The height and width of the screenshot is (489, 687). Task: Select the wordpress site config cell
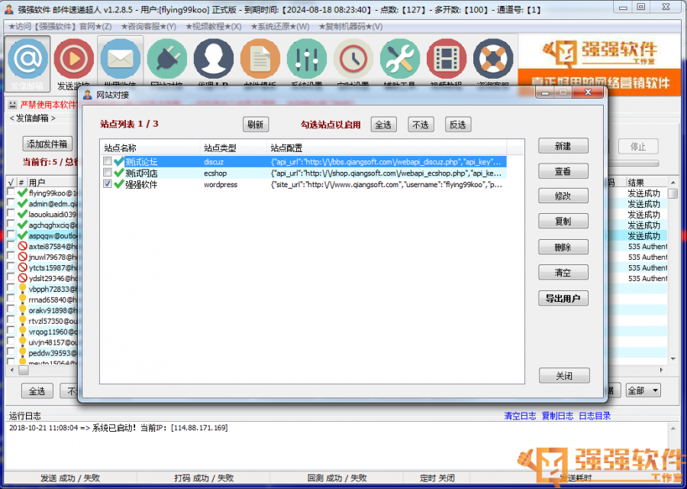pos(386,185)
